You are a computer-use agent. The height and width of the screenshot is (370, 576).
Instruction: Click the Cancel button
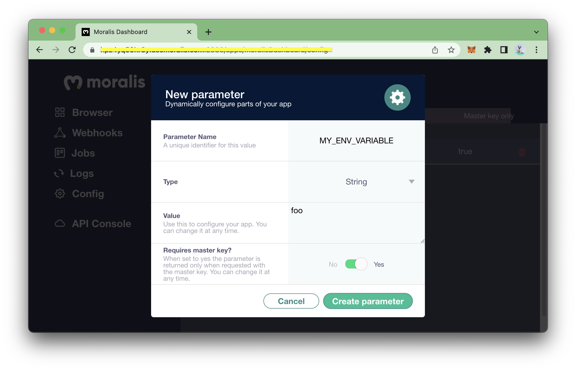(291, 301)
